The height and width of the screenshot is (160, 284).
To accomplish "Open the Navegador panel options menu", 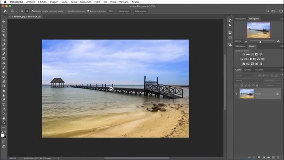I will coord(282,19).
